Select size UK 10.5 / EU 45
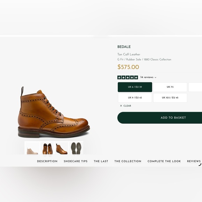This screenshot has width=202, height=202. (x=170, y=98)
